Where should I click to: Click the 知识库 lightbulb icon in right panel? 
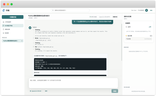click(126, 36)
